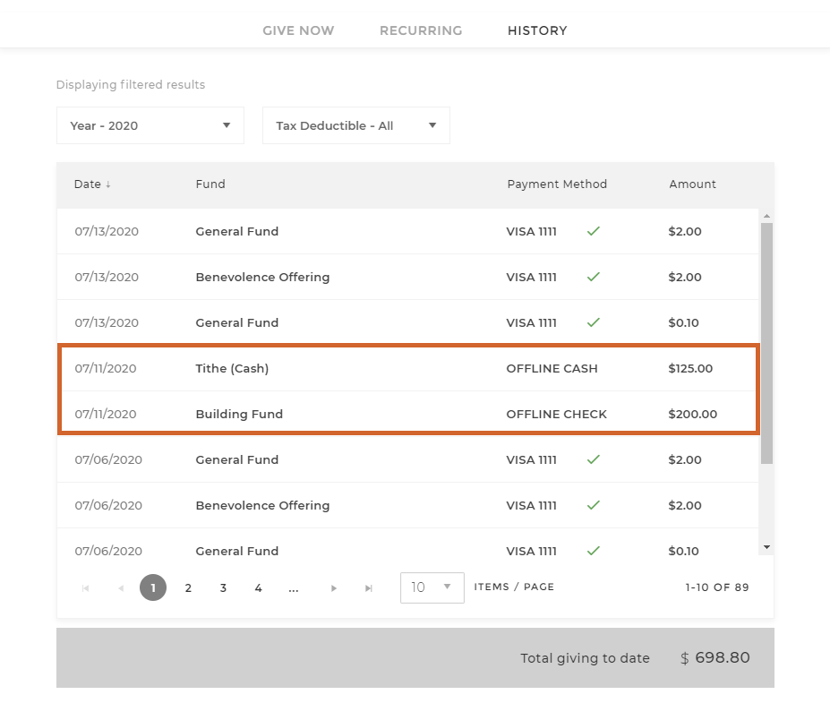830x703 pixels.
Task: Click checkmark on first General Fund row
Action: (x=593, y=231)
